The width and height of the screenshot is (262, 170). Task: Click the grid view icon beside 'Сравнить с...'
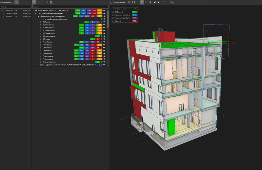(16, 2)
